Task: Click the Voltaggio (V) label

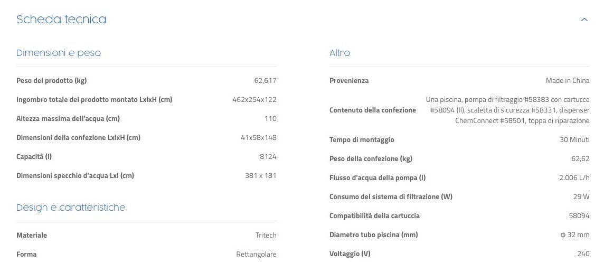Action: click(x=350, y=254)
